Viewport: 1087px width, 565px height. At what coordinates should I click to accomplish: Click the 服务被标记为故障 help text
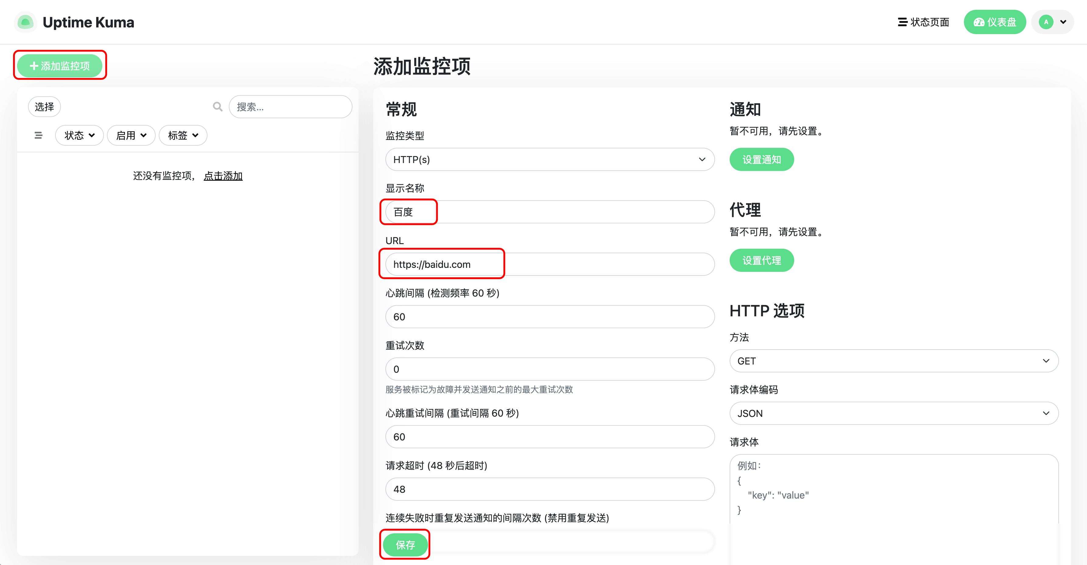(x=479, y=389)
